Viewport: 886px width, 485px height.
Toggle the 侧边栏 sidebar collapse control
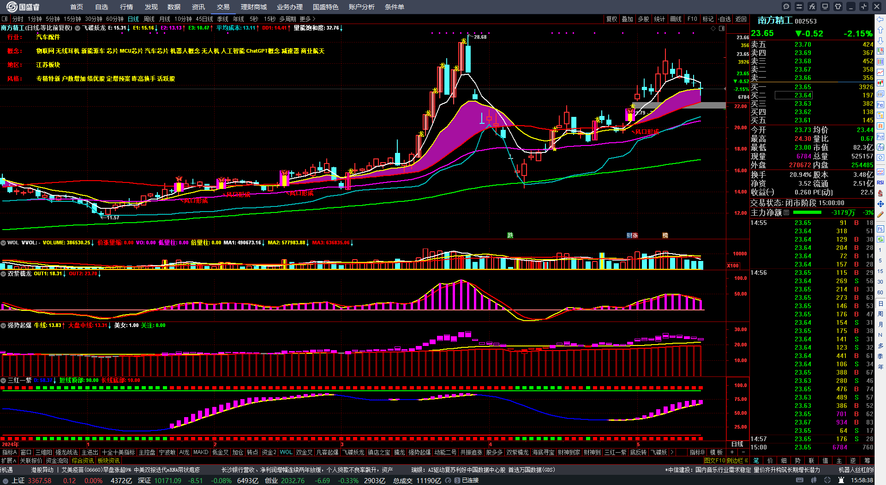[737, 461]
